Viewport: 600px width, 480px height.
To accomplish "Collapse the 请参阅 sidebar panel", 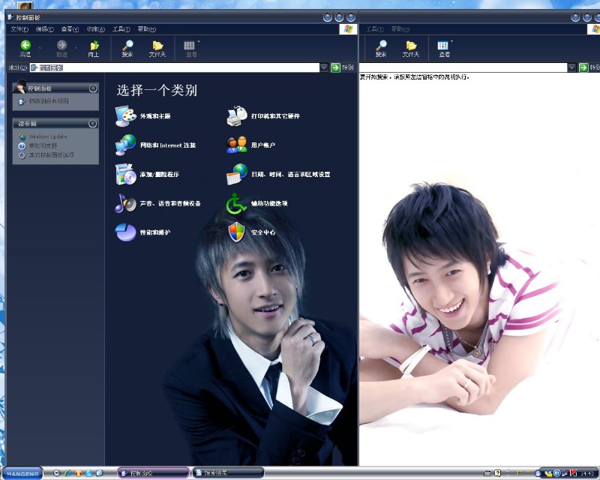I will (x=93, y=124).
